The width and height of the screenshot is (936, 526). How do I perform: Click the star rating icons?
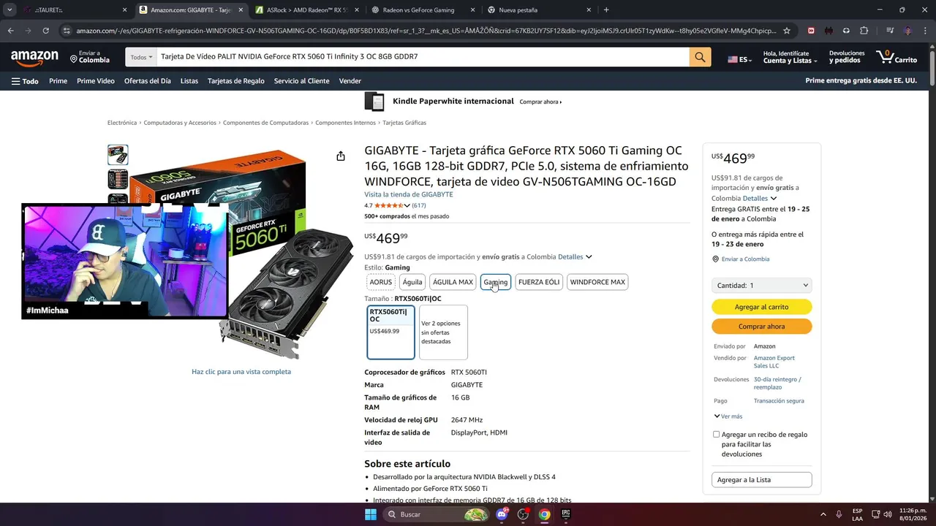coord(388,205)
